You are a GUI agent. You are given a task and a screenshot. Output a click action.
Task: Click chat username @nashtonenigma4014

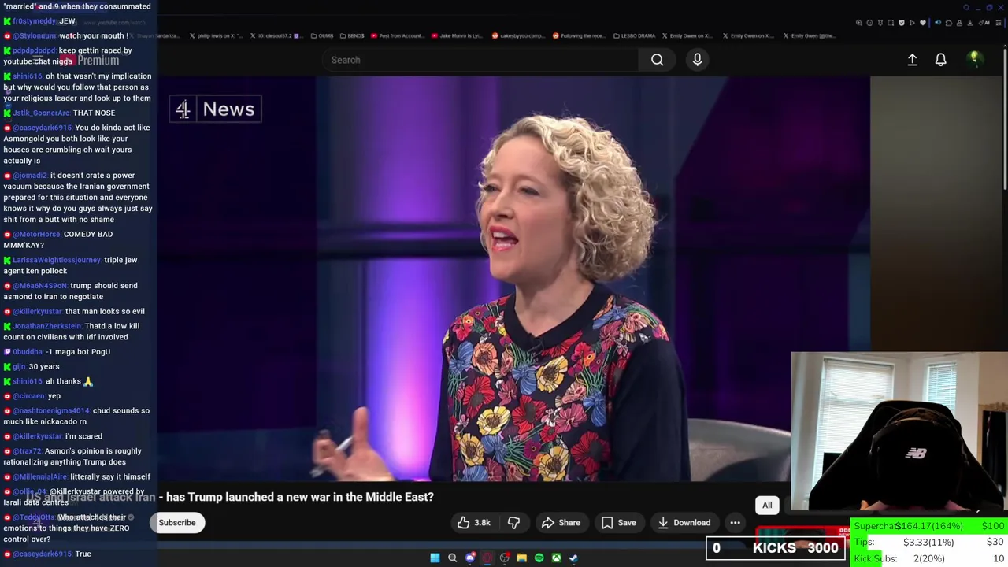pyautogui.click(x=50, y=410)
